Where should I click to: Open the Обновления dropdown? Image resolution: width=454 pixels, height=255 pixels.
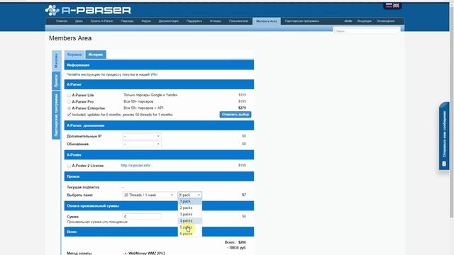tap(142, 144)
